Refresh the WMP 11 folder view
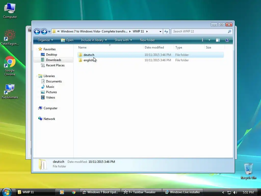This screenshot has height=196, width=261. point(166,31)
